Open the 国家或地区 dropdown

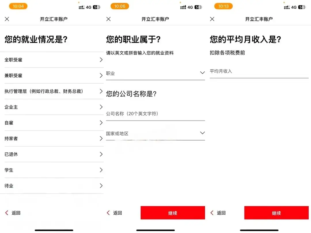(x=155, y=133)
